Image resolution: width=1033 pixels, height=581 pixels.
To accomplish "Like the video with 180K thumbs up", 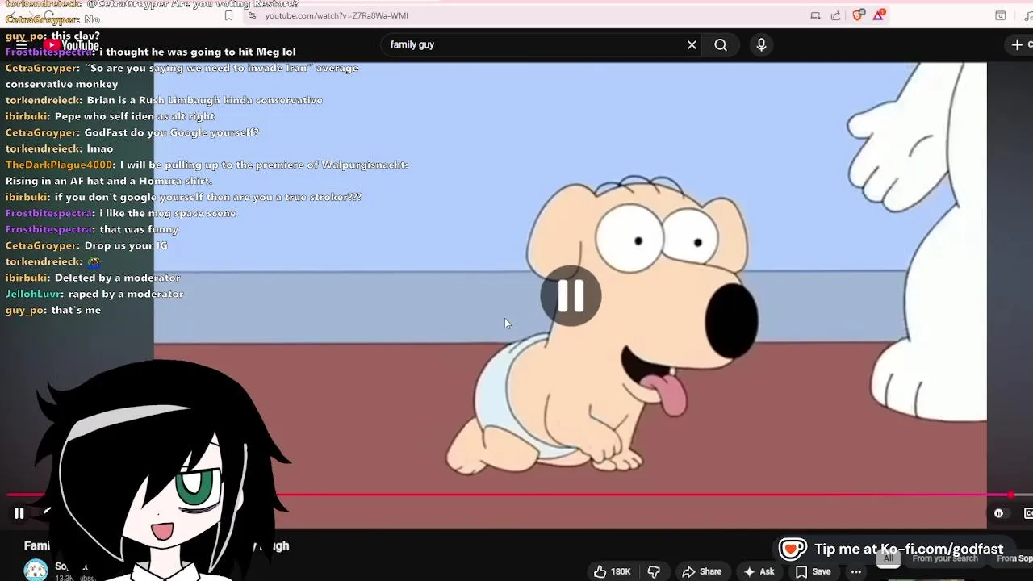I will 613,571.
